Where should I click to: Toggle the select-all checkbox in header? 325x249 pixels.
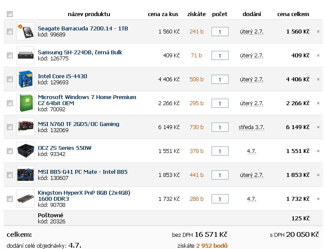point(10,14)
